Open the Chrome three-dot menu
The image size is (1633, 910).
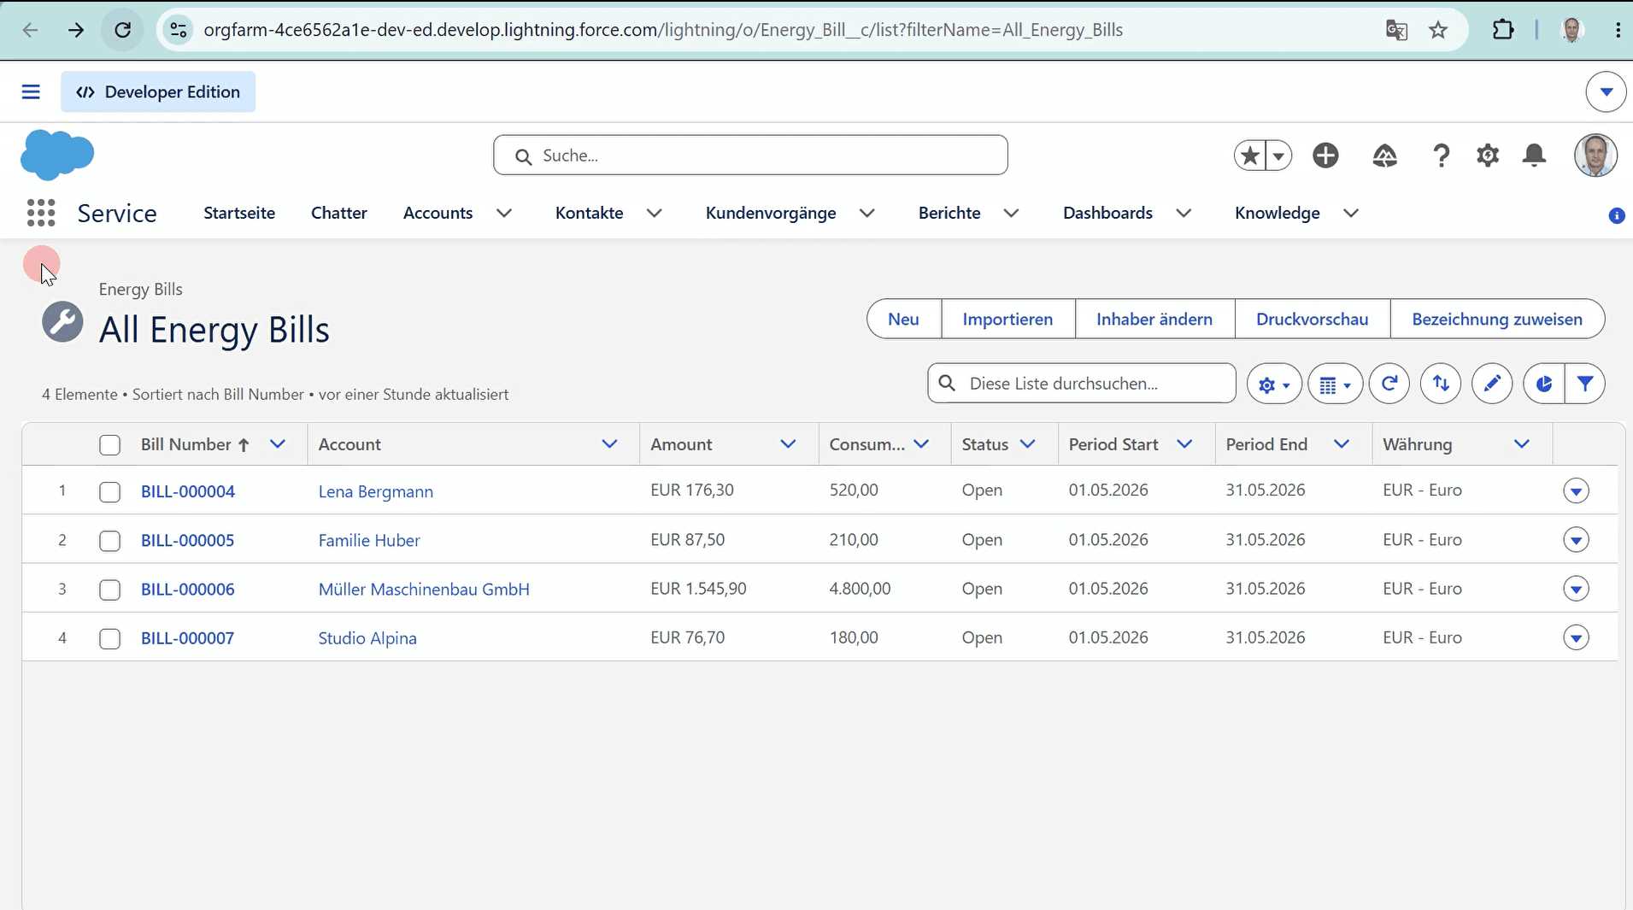pyautogui.click(x=1618, y=30)
